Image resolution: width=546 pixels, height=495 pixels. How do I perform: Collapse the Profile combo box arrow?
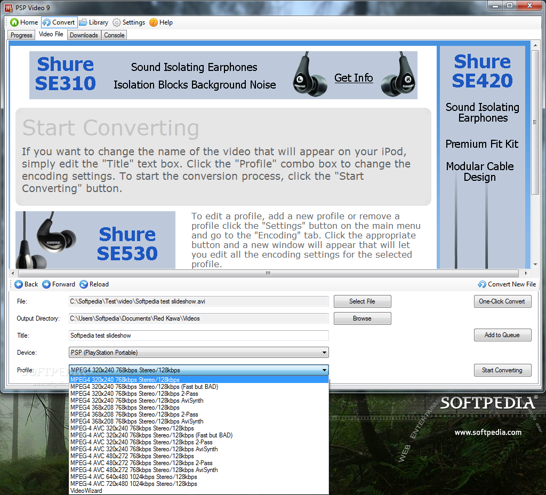[324, 370]
